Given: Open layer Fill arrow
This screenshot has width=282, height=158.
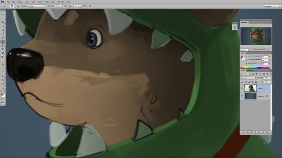Looking at the screenshot, I should tap(270, 82).
